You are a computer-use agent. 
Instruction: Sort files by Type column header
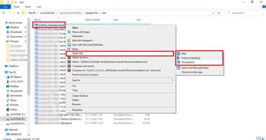tap(116, 20)
